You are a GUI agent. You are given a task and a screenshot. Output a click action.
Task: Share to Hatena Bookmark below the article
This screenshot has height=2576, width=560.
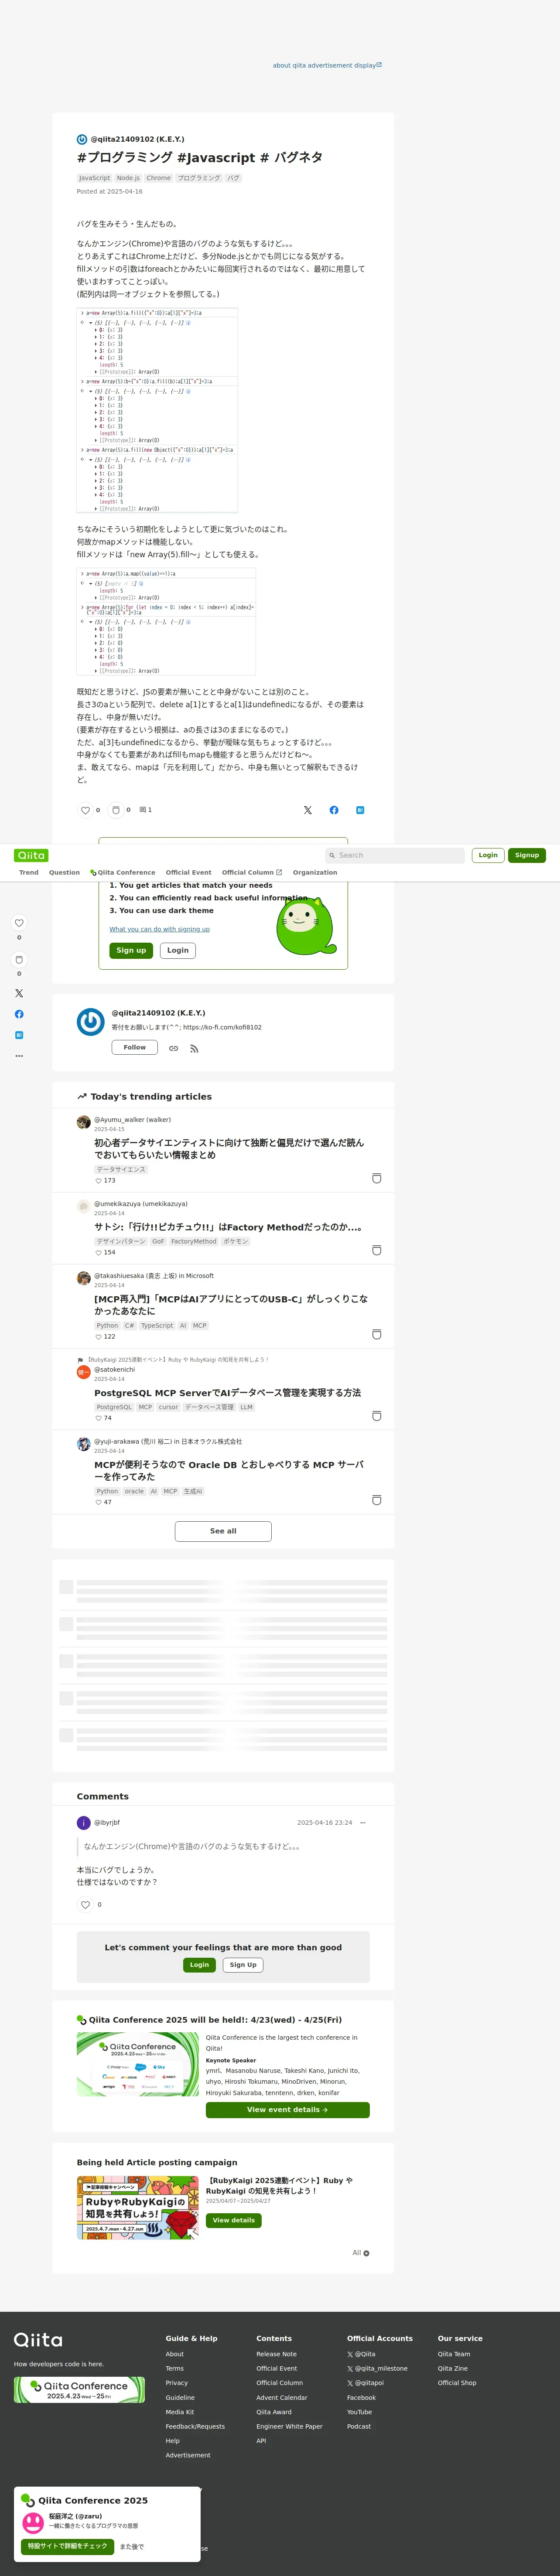360,810
